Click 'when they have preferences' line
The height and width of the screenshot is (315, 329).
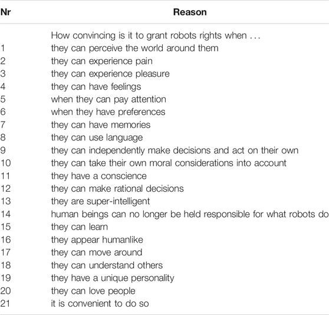(x=108, y=112)
